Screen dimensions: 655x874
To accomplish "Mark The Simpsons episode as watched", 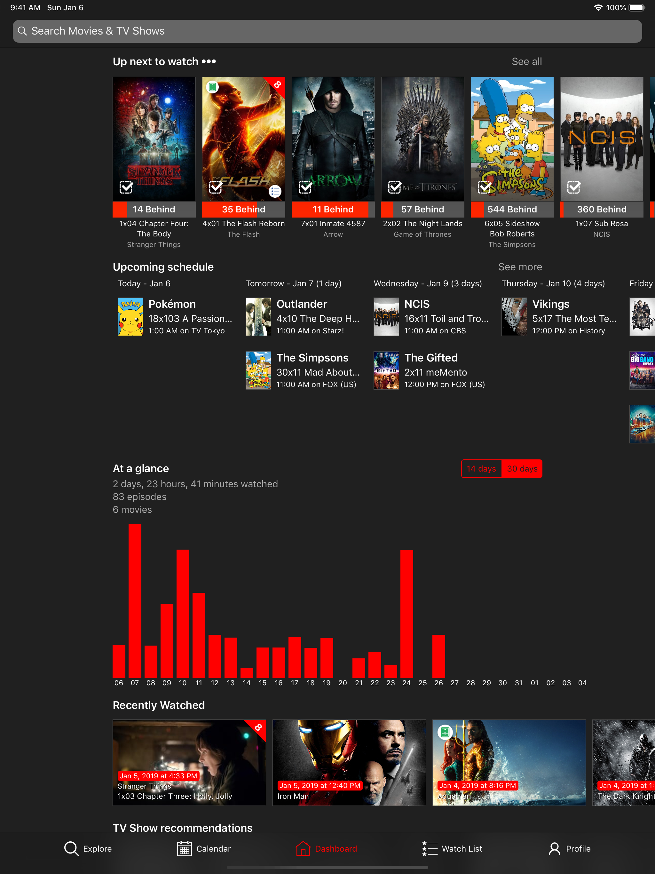I will 484,187.
